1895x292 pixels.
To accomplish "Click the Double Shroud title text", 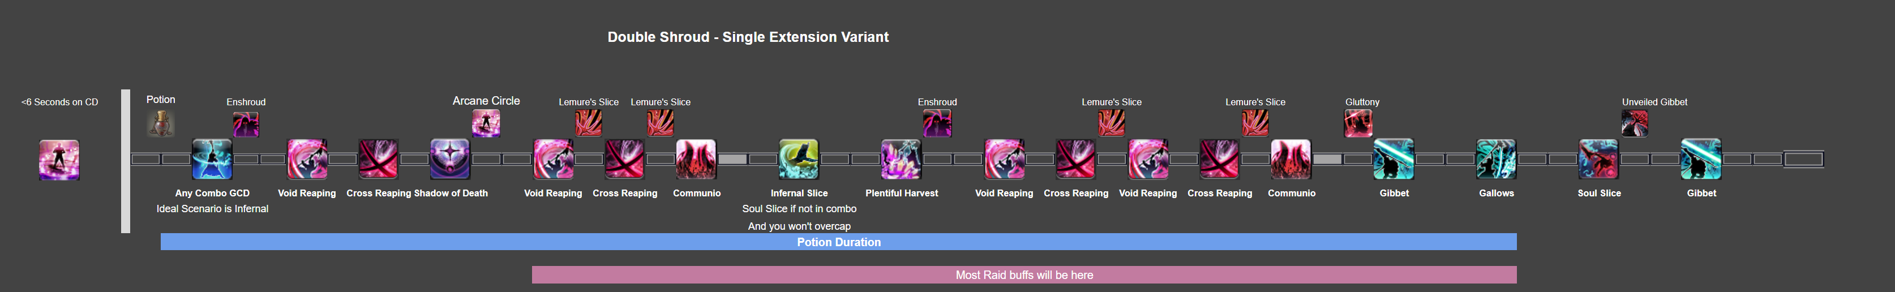I will [748, 37].
